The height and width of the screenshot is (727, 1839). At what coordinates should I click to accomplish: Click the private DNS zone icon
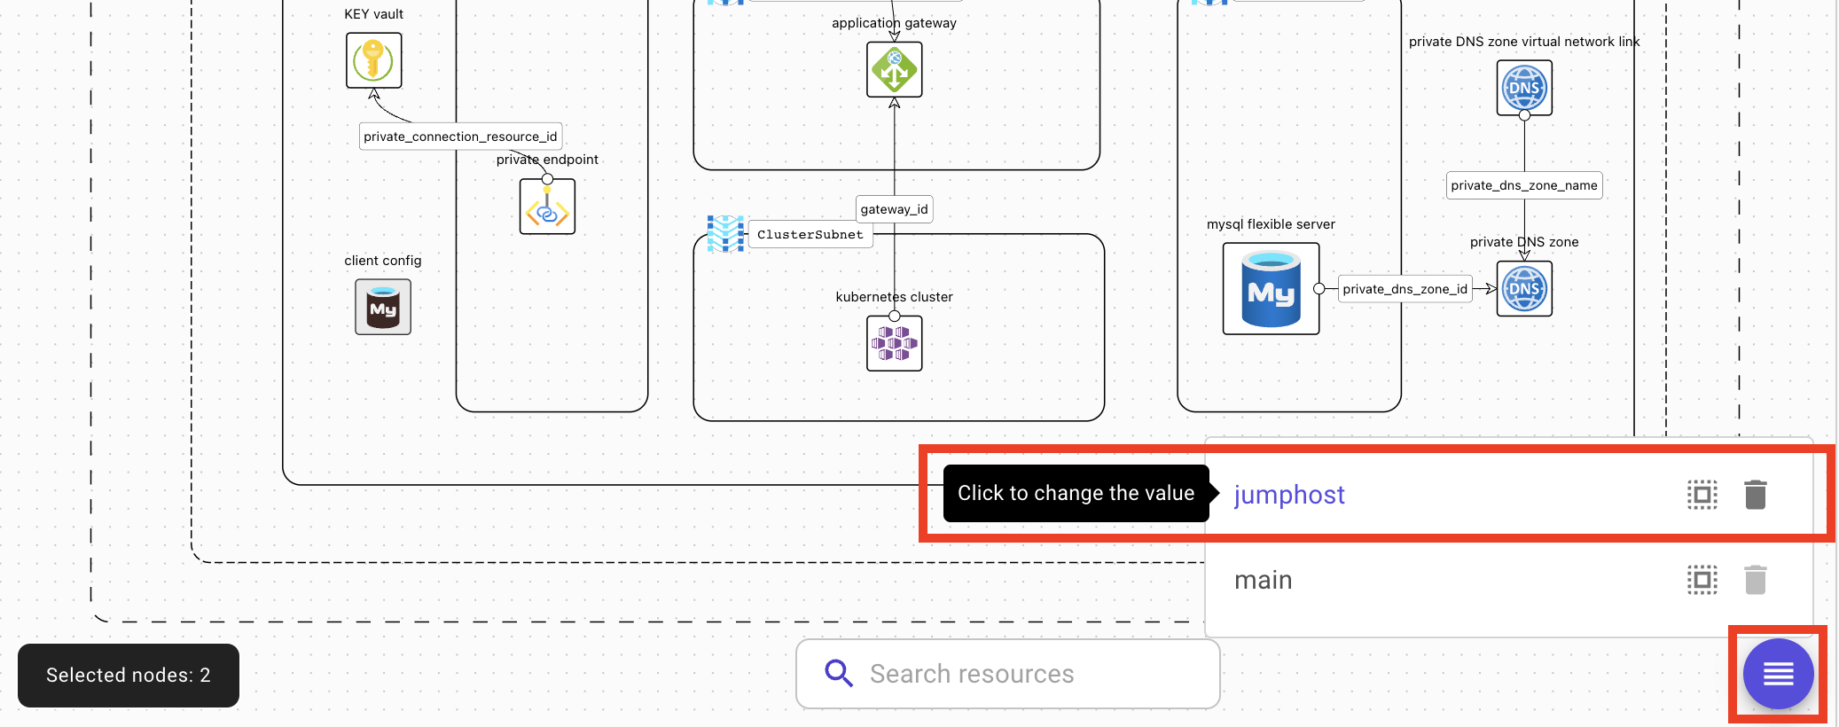[1523, 289]
